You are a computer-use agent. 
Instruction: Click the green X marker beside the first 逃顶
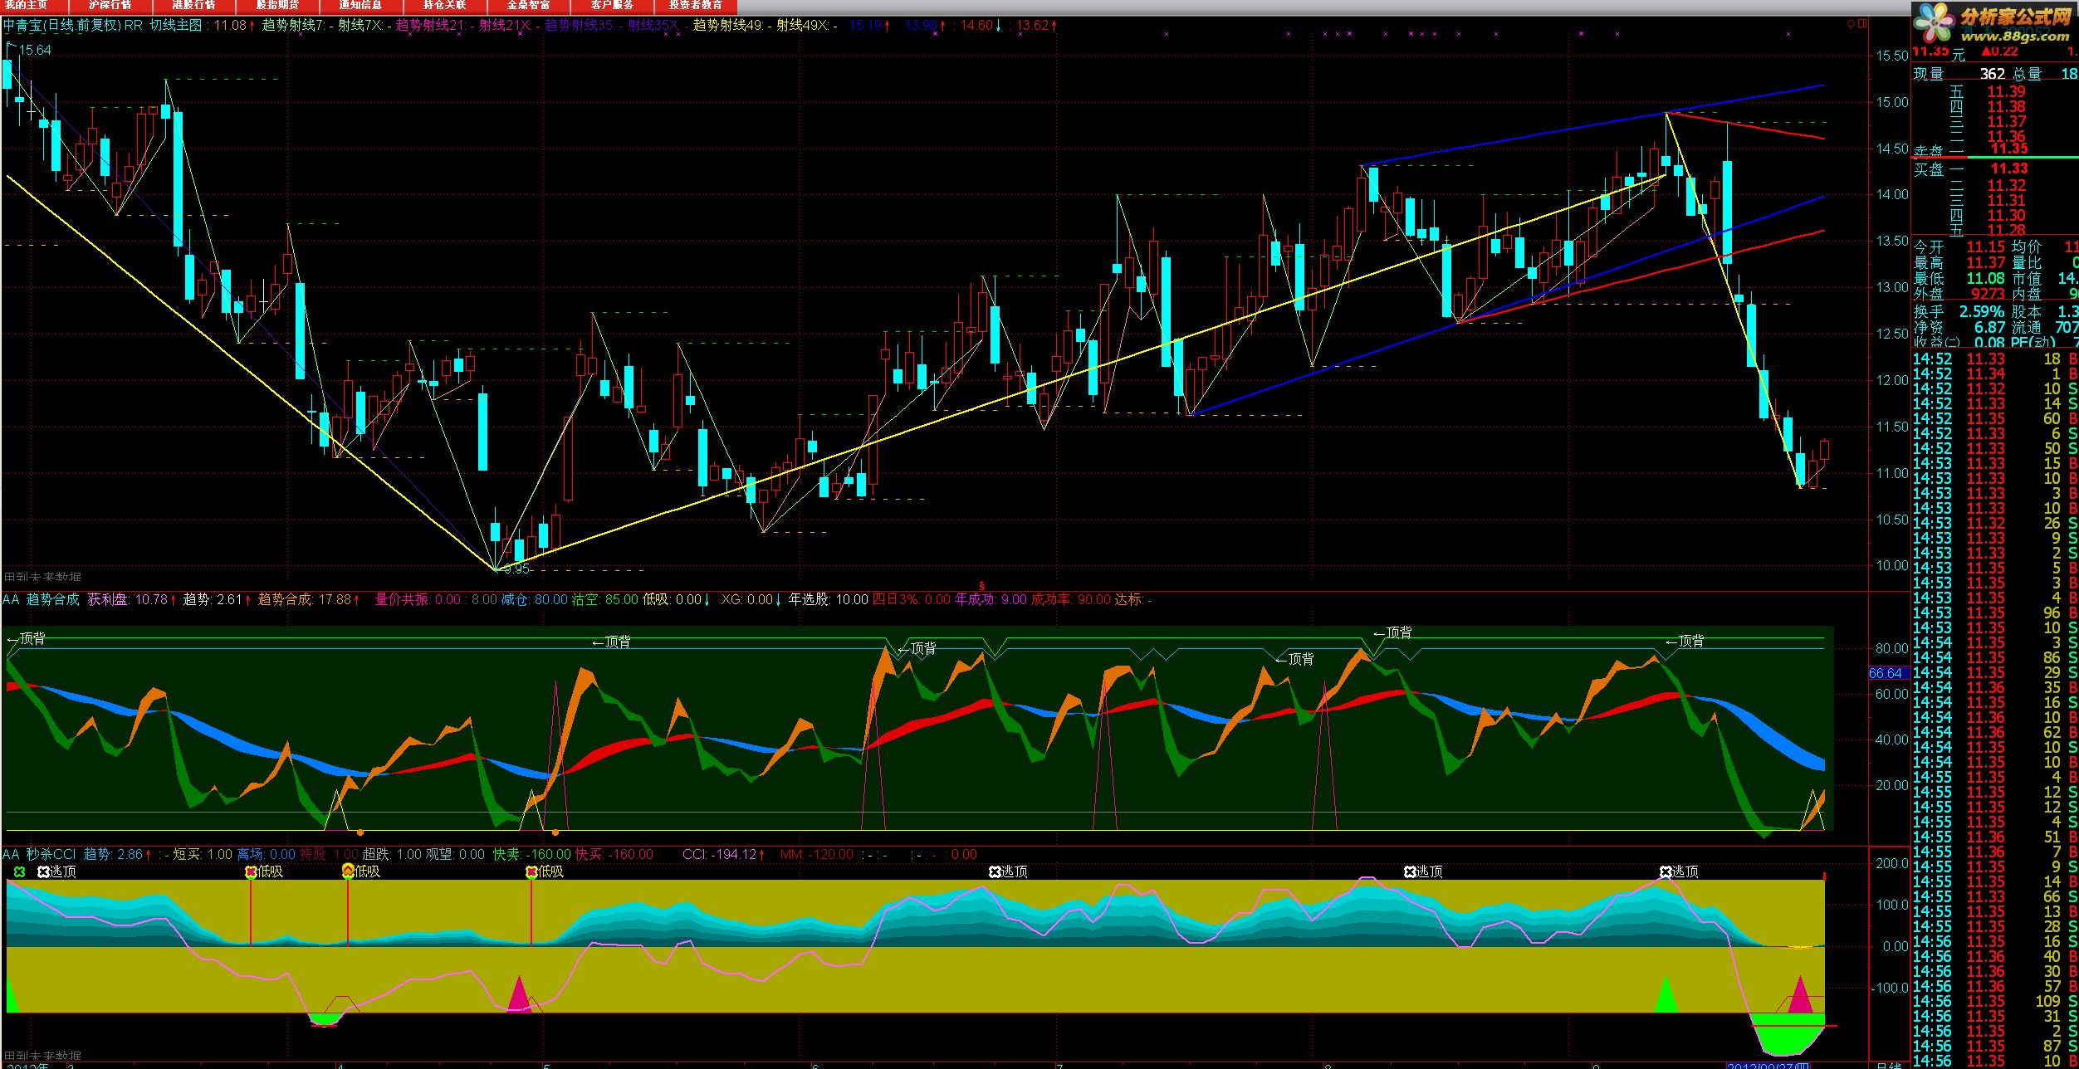[19, 871]
